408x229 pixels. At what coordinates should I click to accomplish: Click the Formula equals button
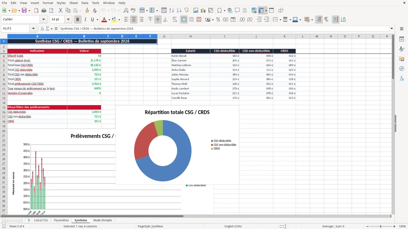pos(56,29)
